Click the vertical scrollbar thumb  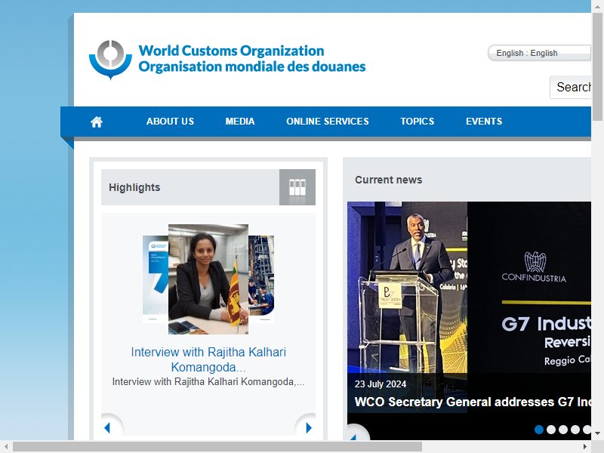click(x=597, y=66)
